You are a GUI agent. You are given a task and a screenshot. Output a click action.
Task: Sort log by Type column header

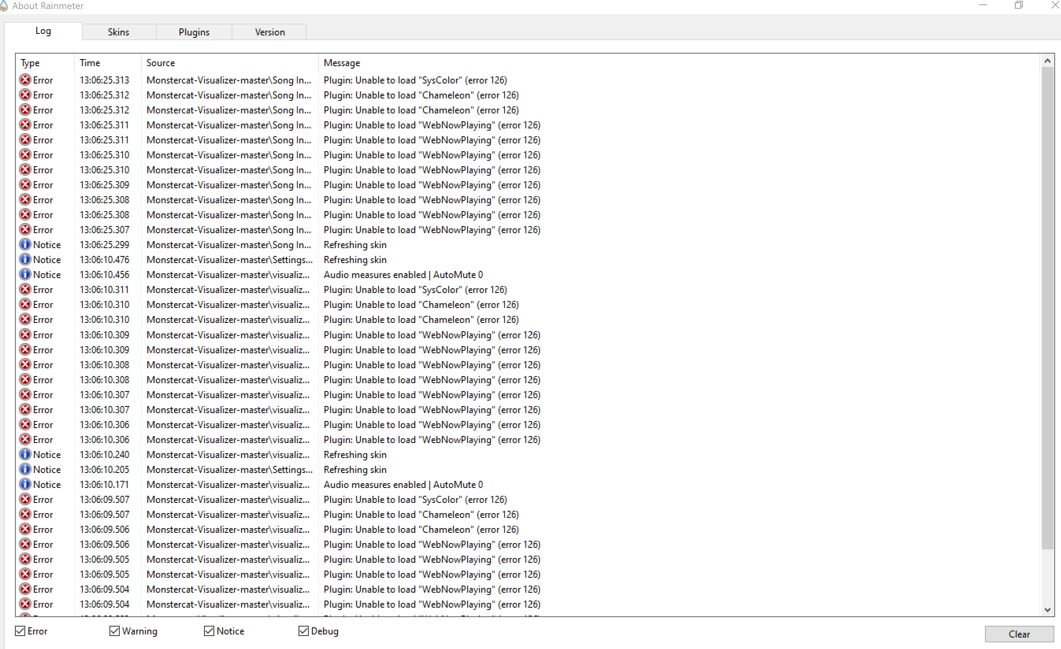[30, 63]
